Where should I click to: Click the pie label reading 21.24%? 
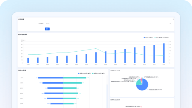[x=122, y=81]
